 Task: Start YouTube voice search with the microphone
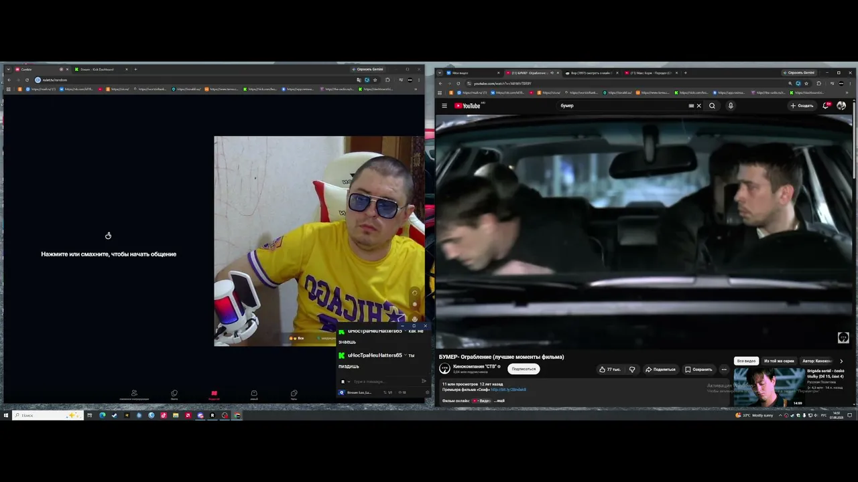click(x=731, y=106)
